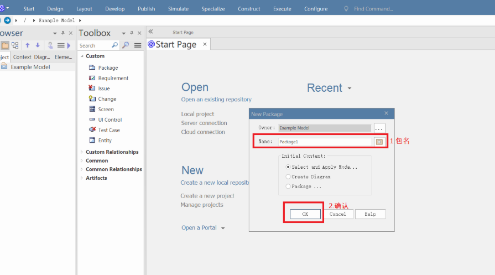The height and width of the screenshot is (275, 495).
Task: Collapse panel with double chevron icon
Action: (x=151, y=31)
